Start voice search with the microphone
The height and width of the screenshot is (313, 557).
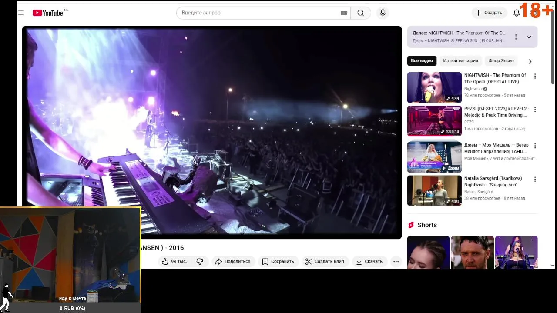[x=383, y=13]
